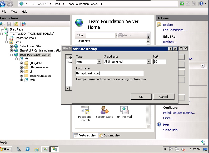Click the Host name text field
The image size is (209, 153).
(109, 74)
